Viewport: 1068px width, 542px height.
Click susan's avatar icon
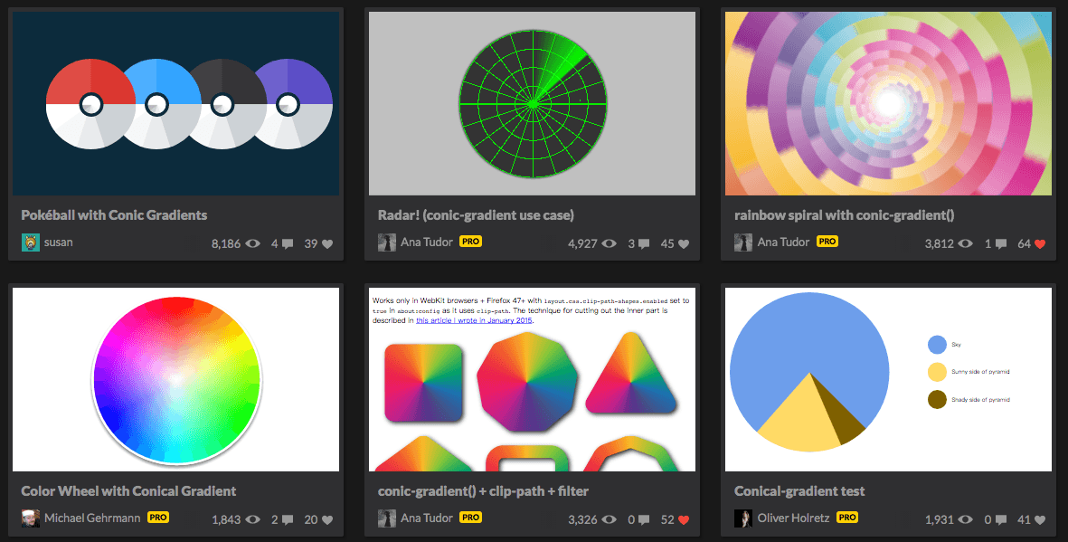31,242
